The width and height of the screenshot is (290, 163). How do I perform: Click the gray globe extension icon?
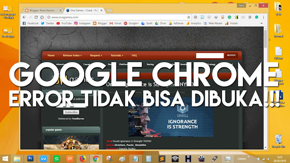coord(195,17)
